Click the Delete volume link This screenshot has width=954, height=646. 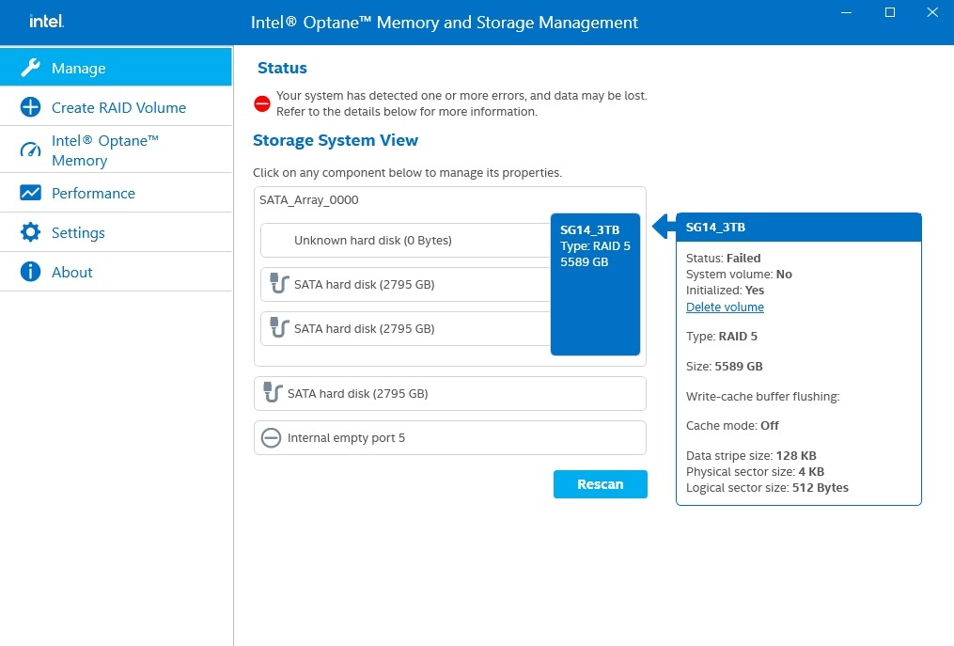point(725,307)
